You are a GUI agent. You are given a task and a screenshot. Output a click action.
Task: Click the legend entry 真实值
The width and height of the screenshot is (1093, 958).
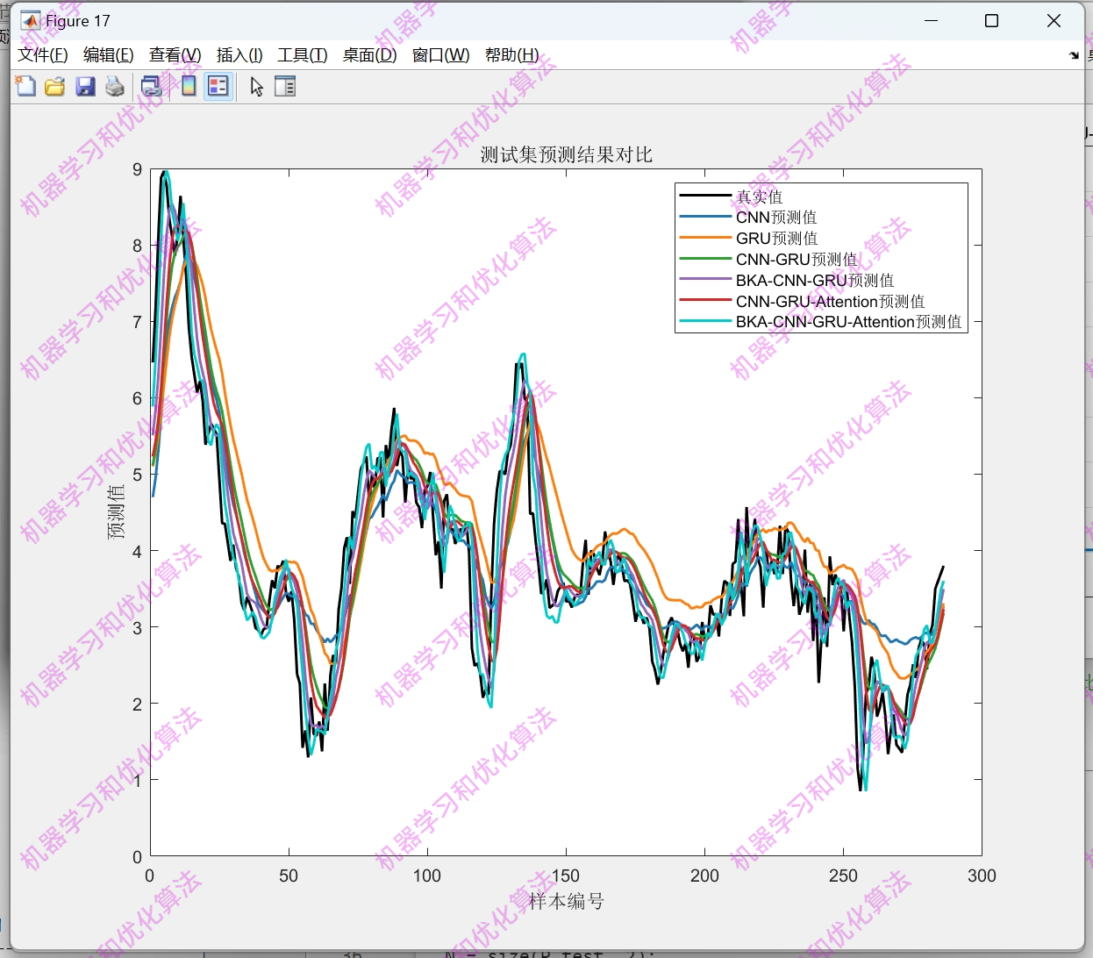tap(760, 197)
